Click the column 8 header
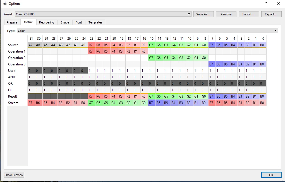285x182 pixels. (x=205, y=38)
